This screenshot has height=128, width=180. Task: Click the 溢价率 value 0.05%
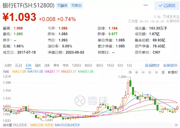tap(67, 46)
